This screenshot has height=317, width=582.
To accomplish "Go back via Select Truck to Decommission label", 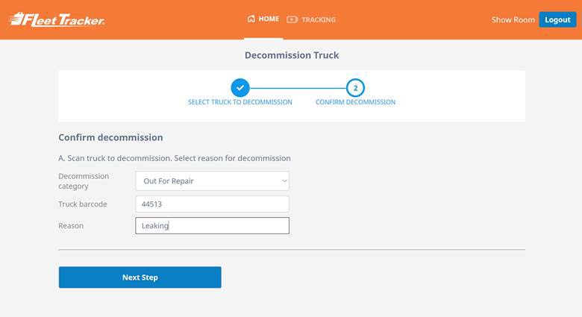I will point(240,102).
